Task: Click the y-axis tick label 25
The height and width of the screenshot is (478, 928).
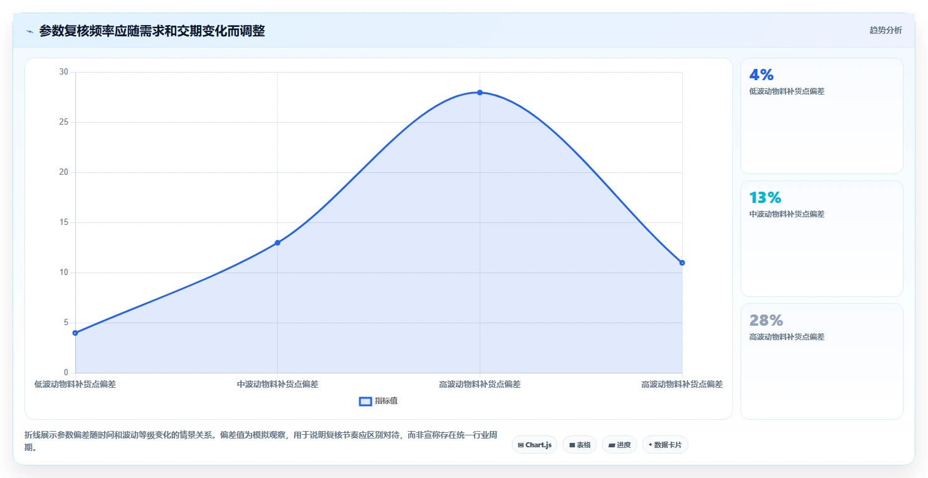Action: 64,122
